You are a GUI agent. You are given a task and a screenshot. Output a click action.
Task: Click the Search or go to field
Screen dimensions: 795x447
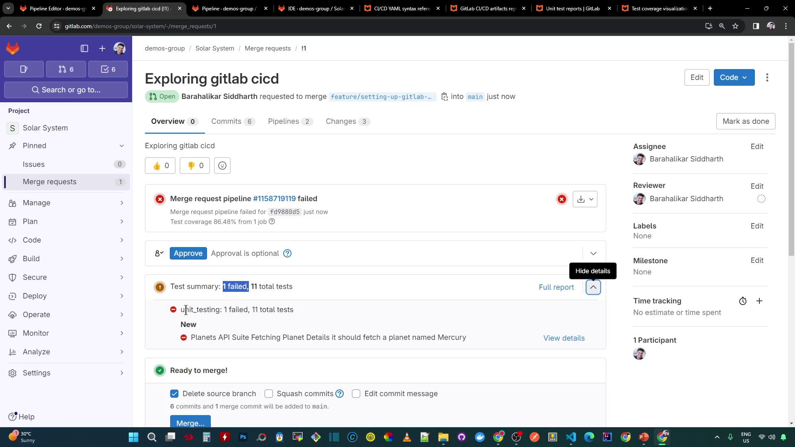pos(66,90)
